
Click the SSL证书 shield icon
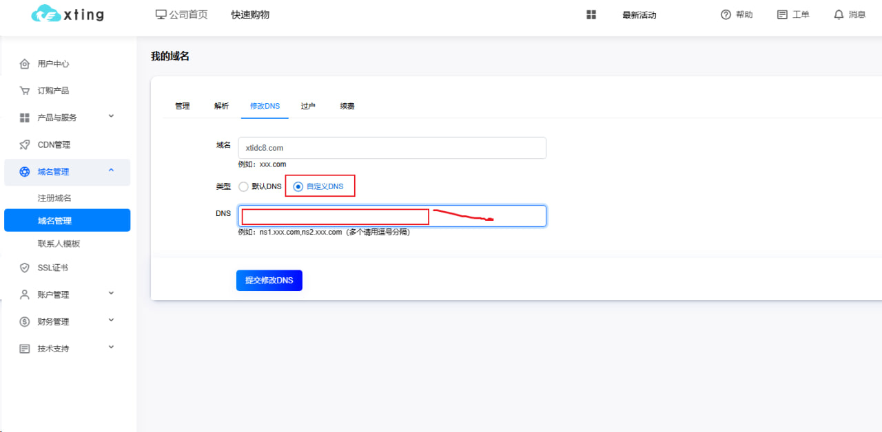(25, 268)
